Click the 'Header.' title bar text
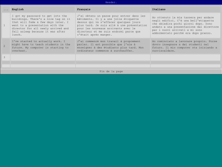This screenshot has width=222, height=167. point(111,2)
